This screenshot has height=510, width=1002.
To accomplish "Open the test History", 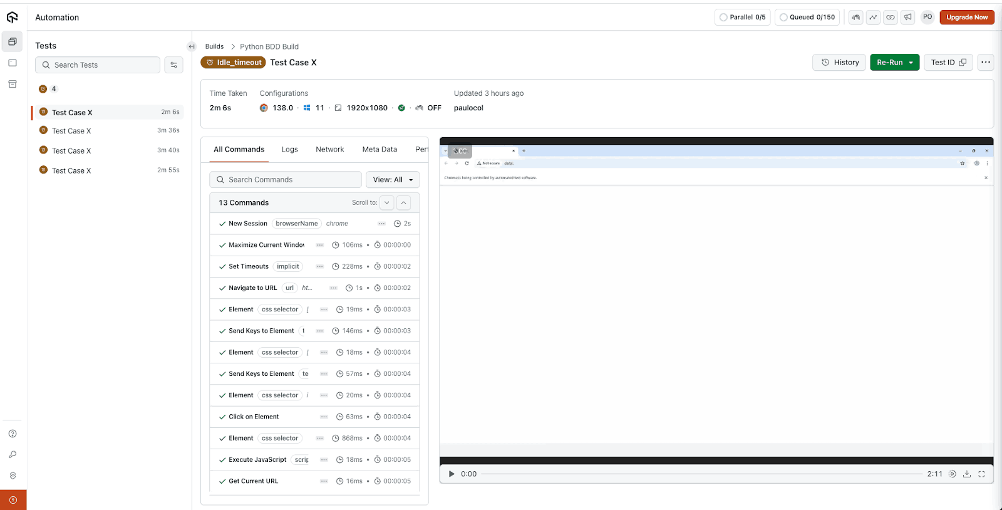I will pyautogui.click(x=839, y=63).
